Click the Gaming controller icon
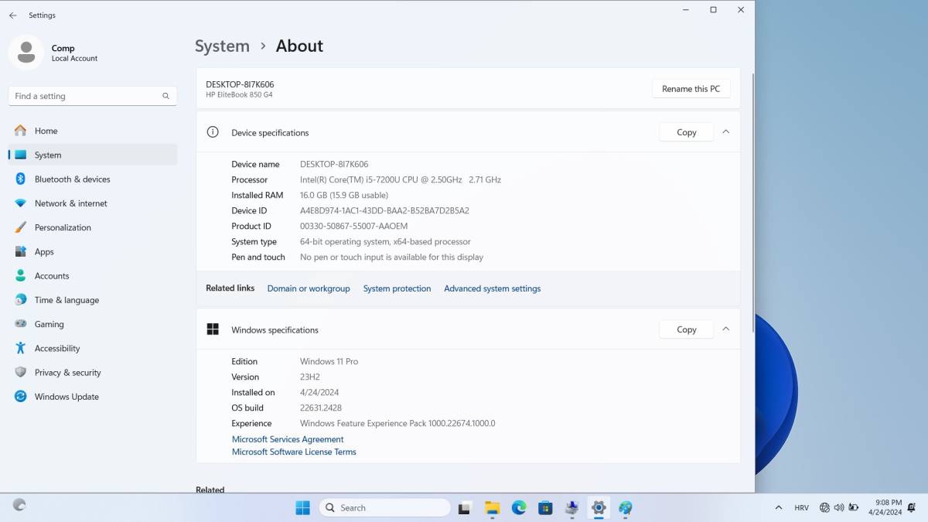 coord(20,324)
